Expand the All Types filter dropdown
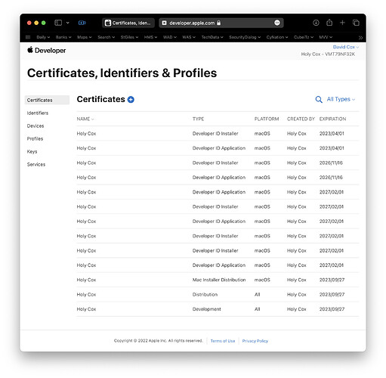 (341, 99)
